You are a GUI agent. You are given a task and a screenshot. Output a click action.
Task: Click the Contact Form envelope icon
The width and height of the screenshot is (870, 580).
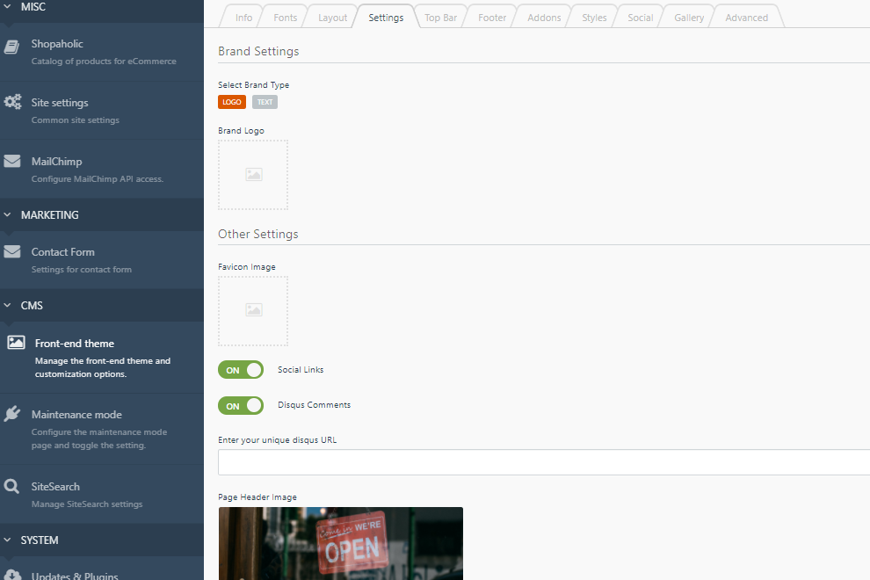(x=12, y=251)
